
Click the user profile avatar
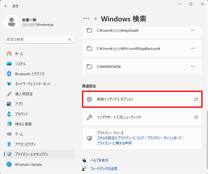[x=12, y=22]
